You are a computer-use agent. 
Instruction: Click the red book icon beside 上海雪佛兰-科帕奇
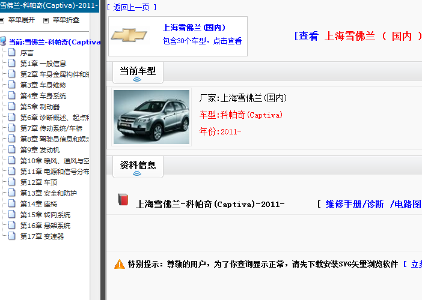point(123,200)
